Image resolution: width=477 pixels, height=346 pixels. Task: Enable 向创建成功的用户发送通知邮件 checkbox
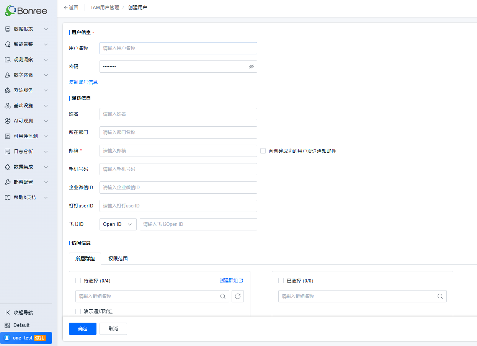263,151
